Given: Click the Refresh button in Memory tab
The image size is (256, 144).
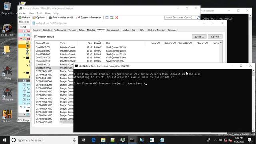Looking at the screenshot, I should pos(215,36).
